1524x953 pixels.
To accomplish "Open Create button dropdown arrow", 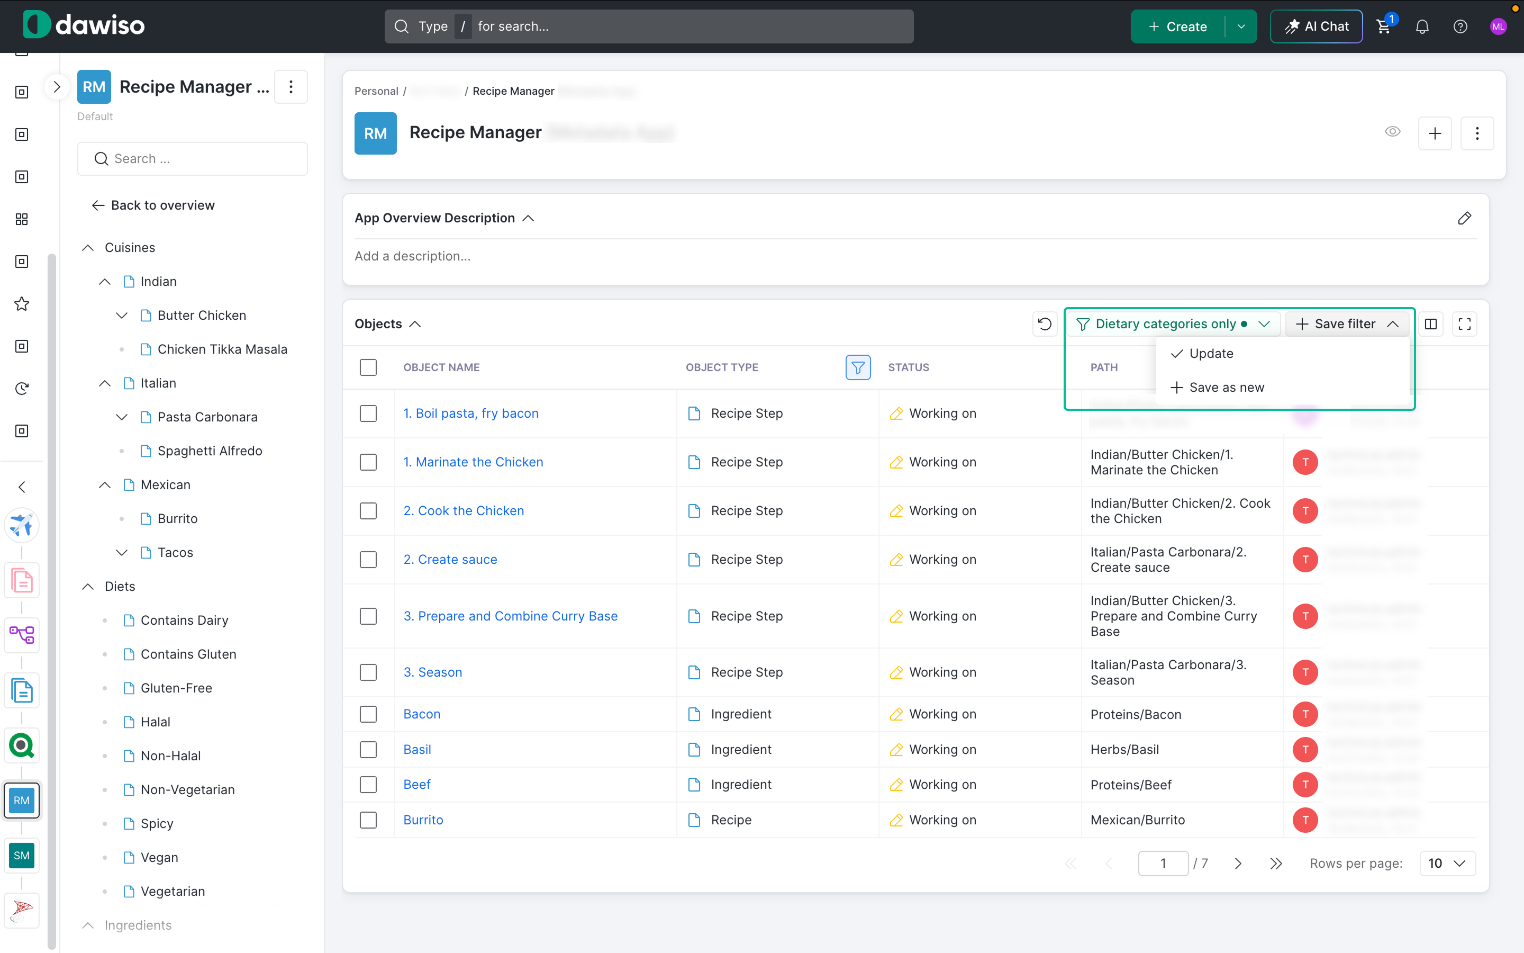I will (1240, 26).
